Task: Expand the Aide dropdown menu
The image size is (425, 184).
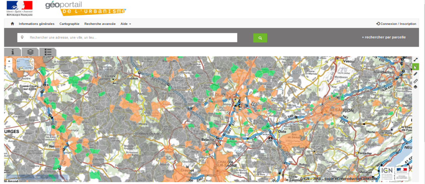Action: click(x=126, y=24)
